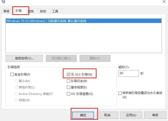The height and width of the screenshot is (121, 168).
Task: Enable 引导日志(B) checkbox
Action: 68,81
